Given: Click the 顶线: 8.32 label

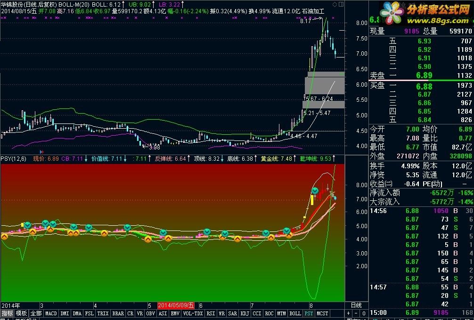Looking at the screenshot, I should click(207, 158).
